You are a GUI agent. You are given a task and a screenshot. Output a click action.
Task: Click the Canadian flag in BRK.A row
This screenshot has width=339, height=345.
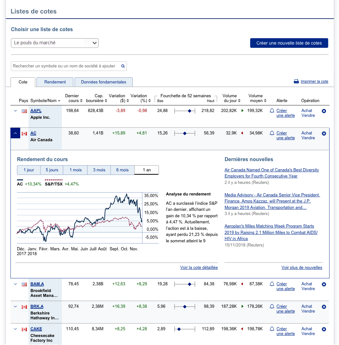click(x=24, y=307)
